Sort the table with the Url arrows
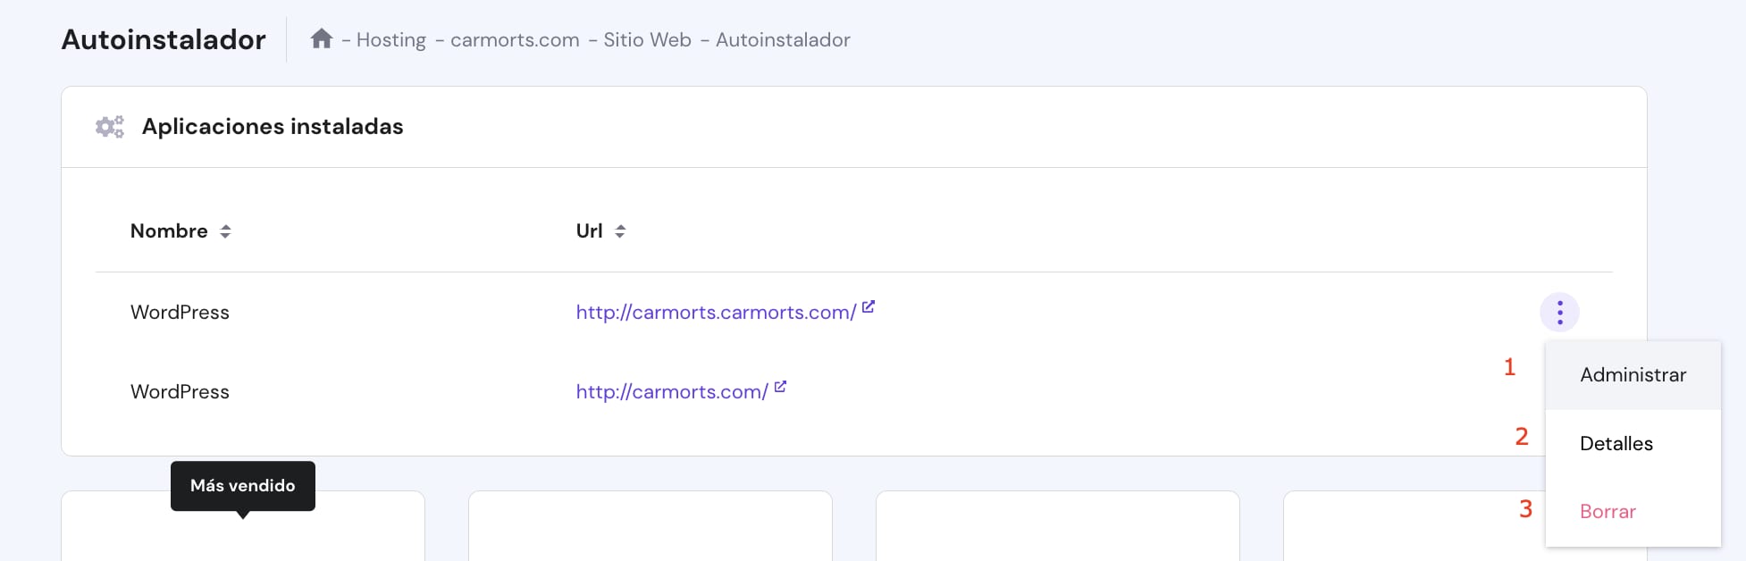Image resolution: width=1746 pixels, height=561 pixels. tap(620, 231)
